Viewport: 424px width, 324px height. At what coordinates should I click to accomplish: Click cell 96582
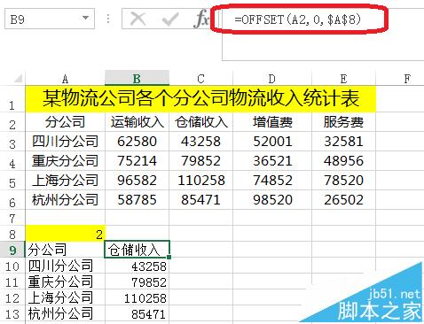(x=137, y=181)
